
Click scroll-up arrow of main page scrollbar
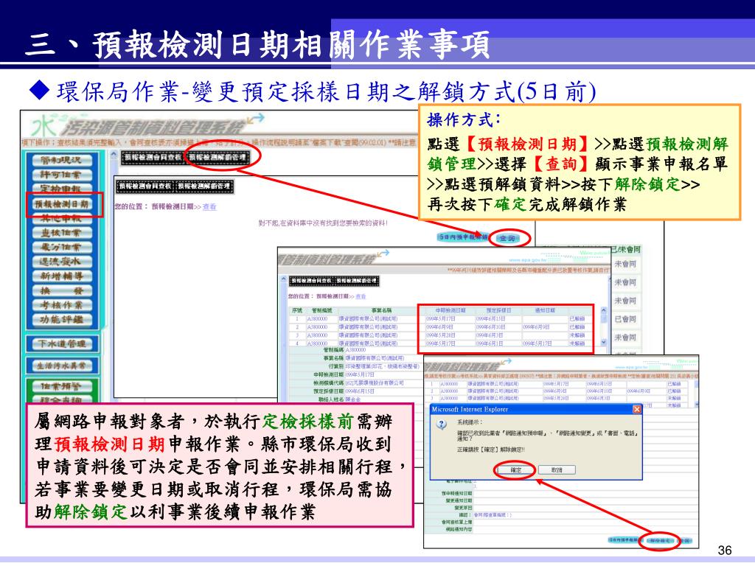click(114, 155)
